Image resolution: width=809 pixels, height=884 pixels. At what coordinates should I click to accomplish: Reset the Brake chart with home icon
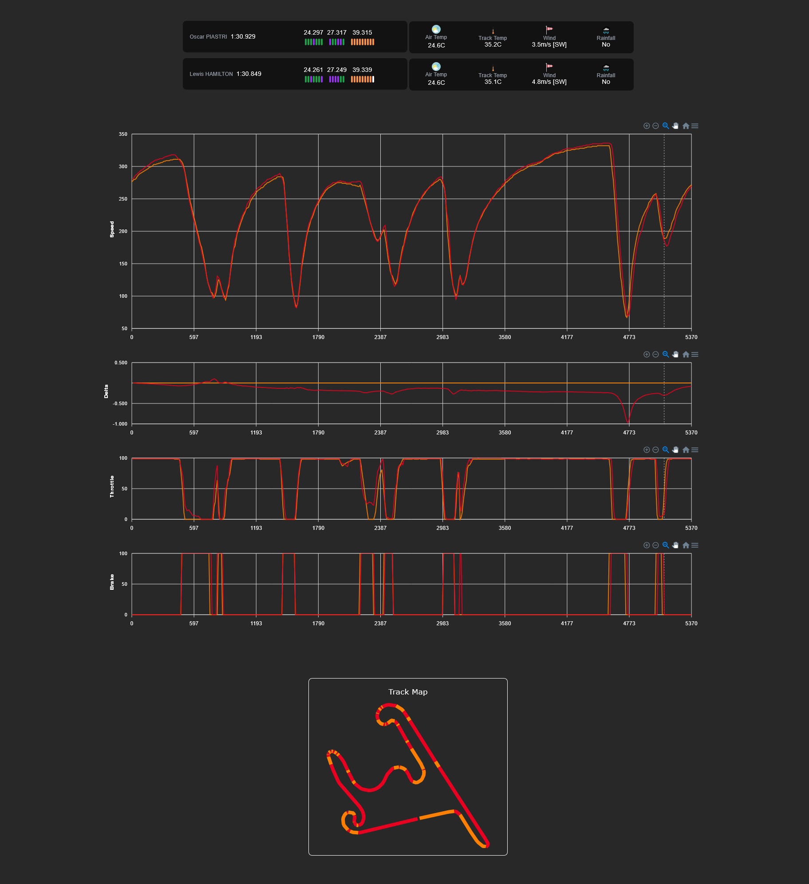pos(686,545)
